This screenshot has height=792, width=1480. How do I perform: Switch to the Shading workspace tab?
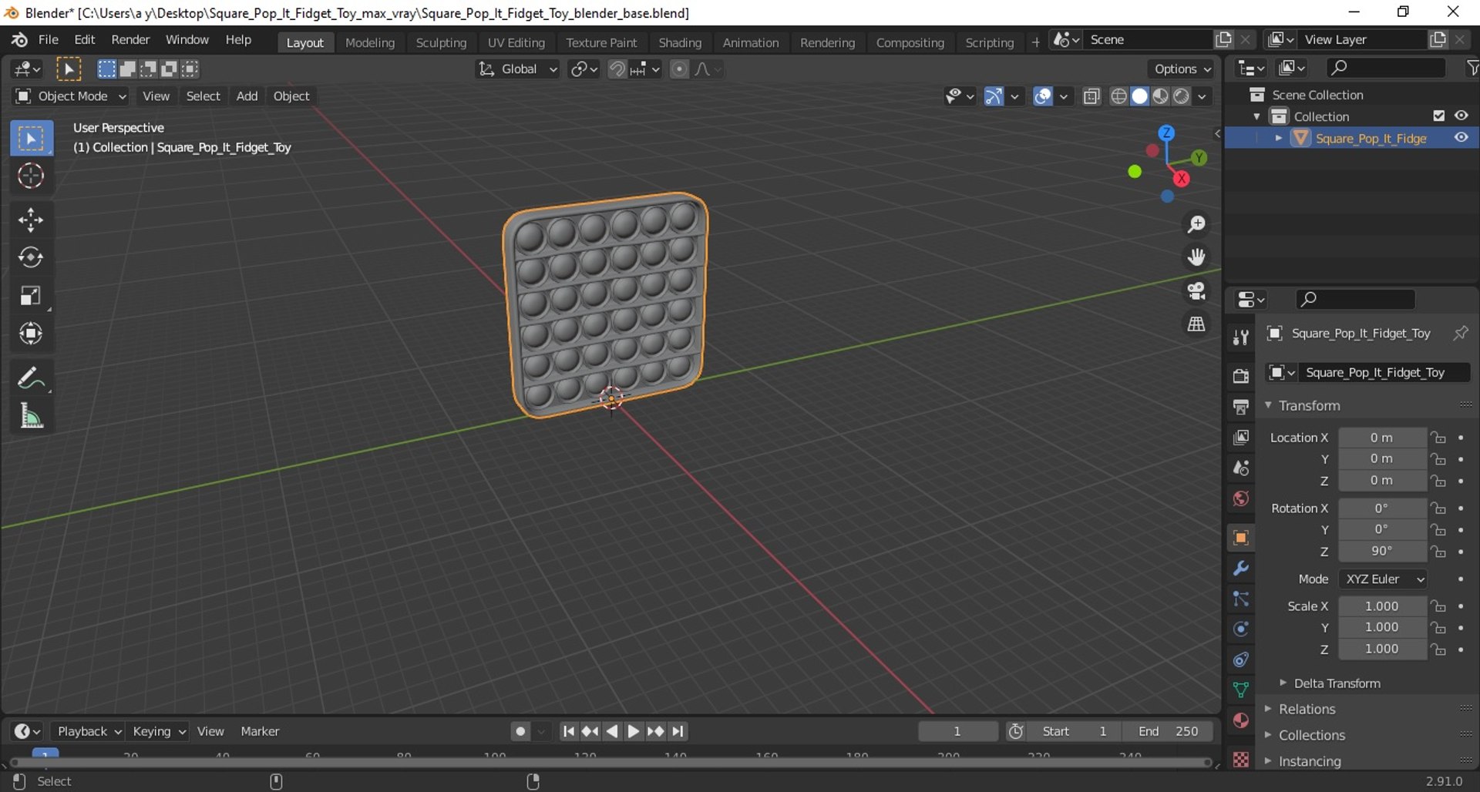tap(680, 42)
